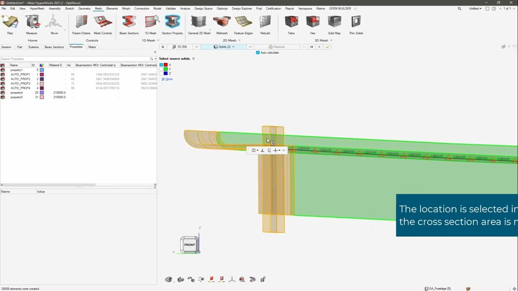This screenshot has width=518, height=291.
Task: Launch the Solid Map tool
Action: click(334, 25)
